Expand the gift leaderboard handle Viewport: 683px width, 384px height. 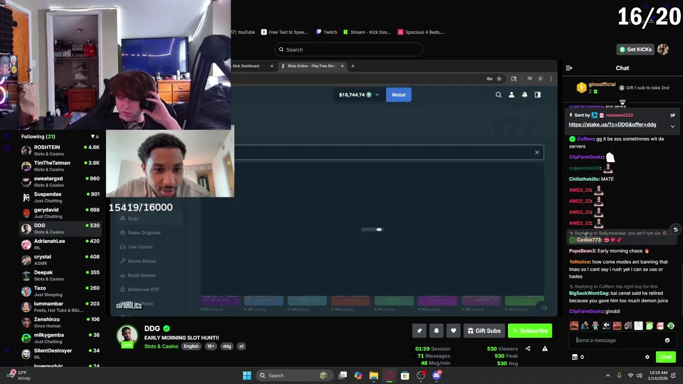(x=622, y=102)
